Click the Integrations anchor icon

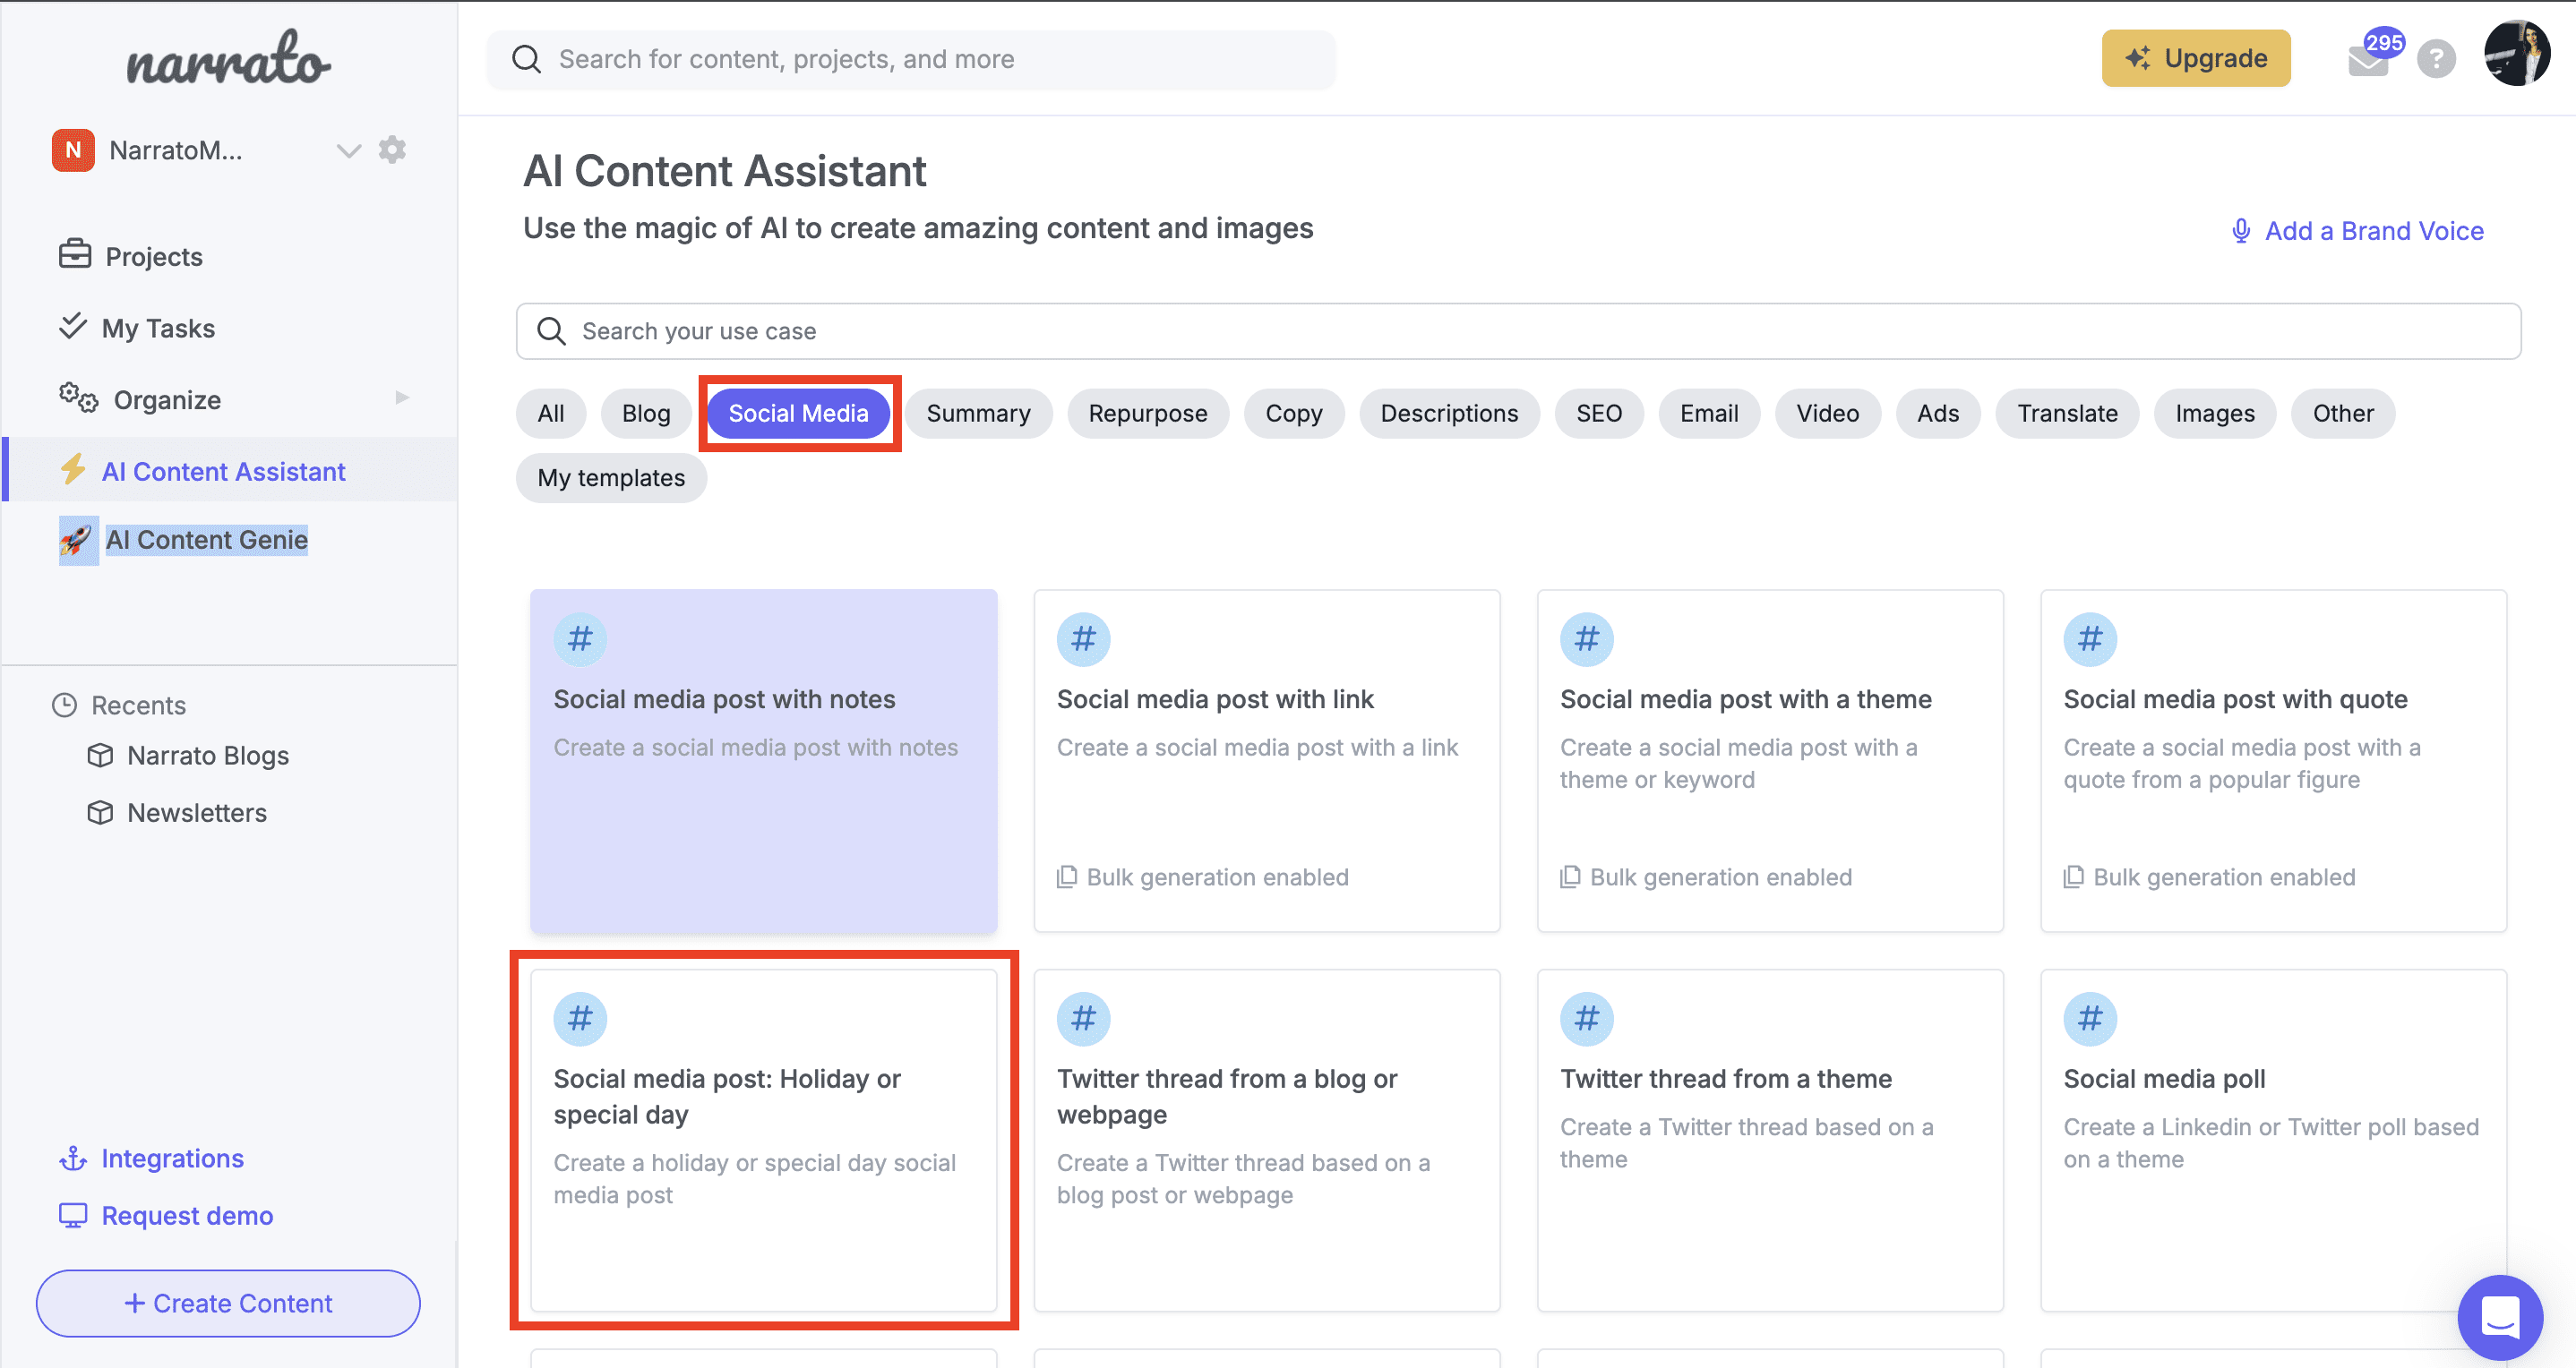(73, 1159)
